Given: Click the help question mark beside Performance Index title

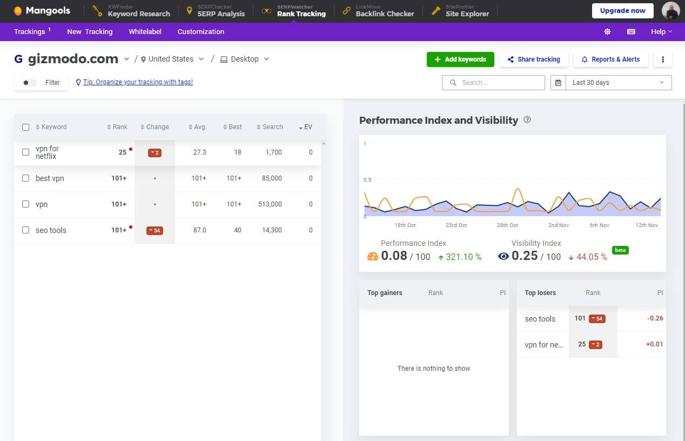Looking at the screenshot, I should click(527, 120).
